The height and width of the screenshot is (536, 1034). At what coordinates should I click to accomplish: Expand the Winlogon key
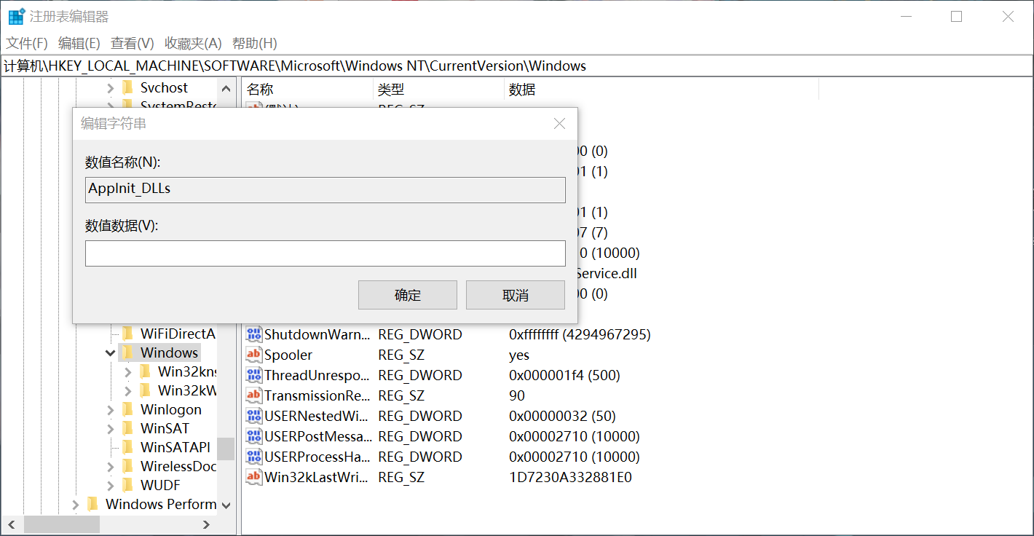tap(111, 410)
